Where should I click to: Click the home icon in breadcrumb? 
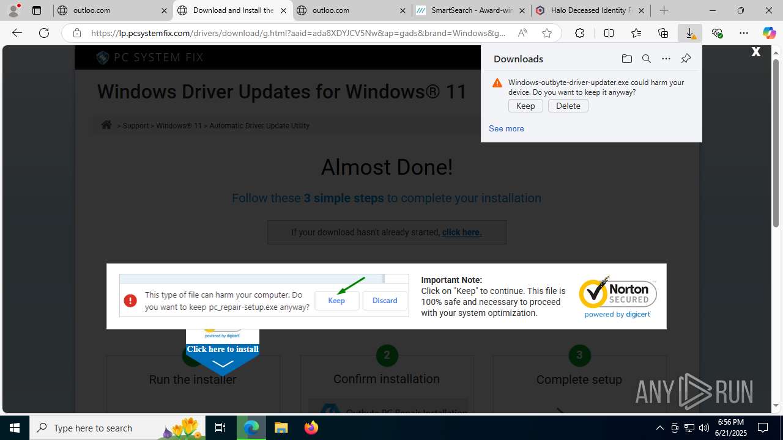(106, 125)
